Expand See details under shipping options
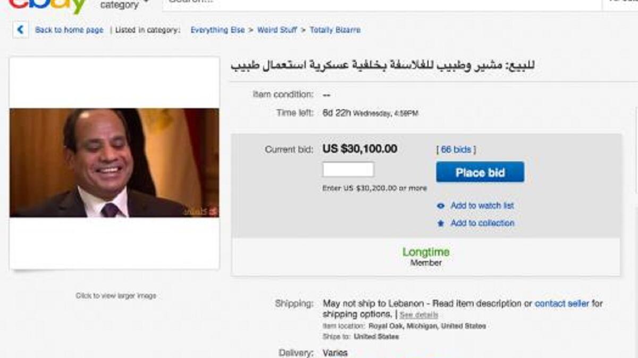The width and height of the screenshot is (638, 358). tap(419, 315)
